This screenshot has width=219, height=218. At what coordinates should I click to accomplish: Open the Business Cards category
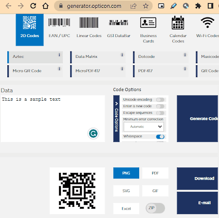coord(148,30)
